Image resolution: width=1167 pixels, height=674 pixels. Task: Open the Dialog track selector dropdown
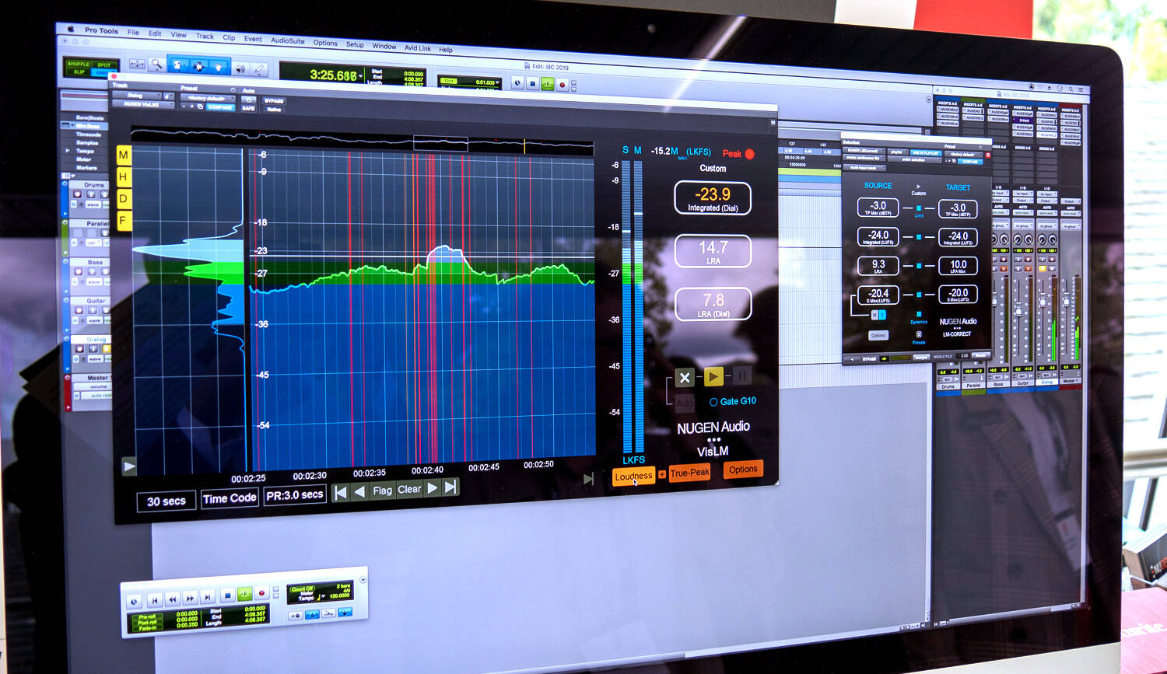click(x=137, y=95)
